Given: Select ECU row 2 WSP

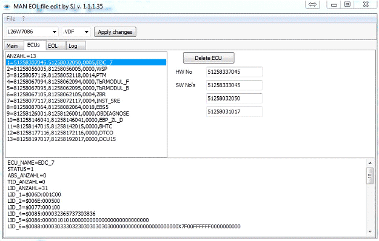Looking at the screenshot, I should pos(86,69).
